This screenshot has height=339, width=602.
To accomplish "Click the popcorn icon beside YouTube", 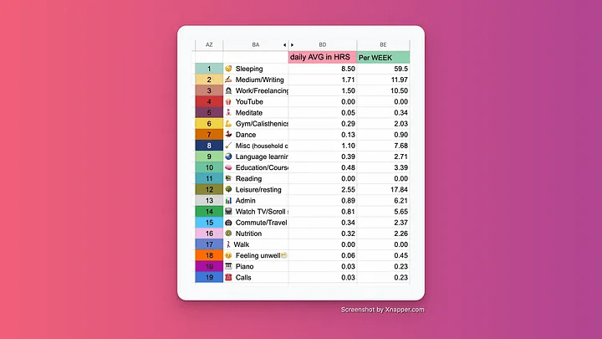I will [x=228, y=101].
